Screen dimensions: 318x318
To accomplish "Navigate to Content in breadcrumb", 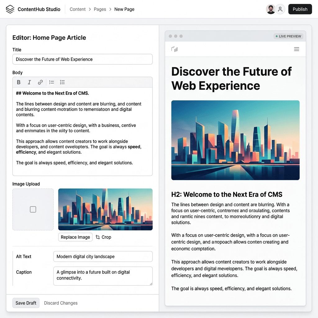I will (77, 9).
